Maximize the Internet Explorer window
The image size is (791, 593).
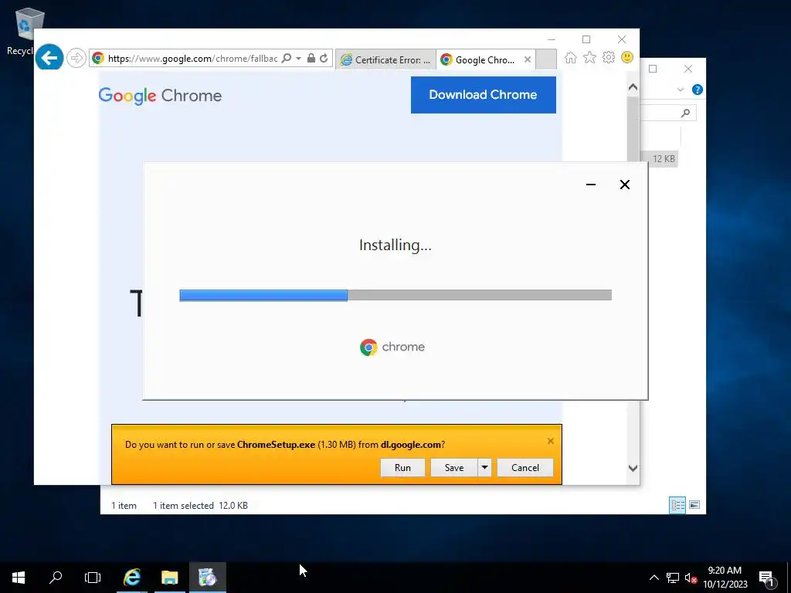(x=586, y=39)
